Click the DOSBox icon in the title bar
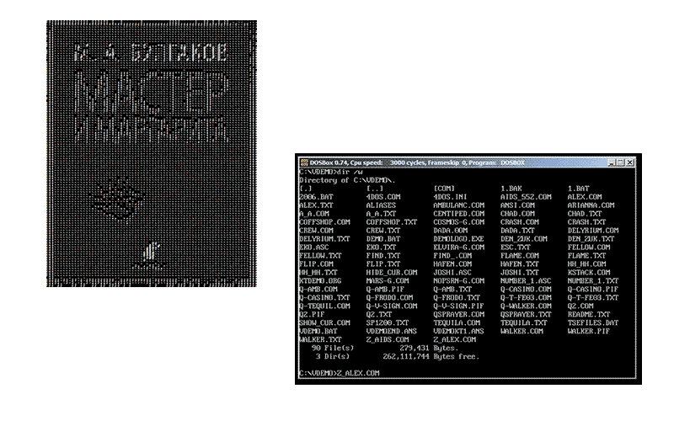The height and width of the screenshot is (426, 674). pyautogui.click(x=303, y=162)
